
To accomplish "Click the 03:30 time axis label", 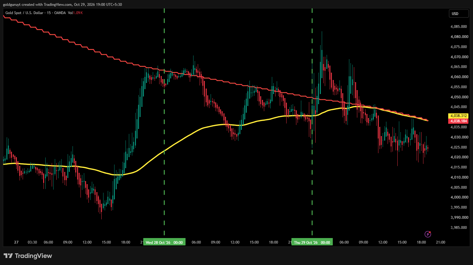I will 32,242.
